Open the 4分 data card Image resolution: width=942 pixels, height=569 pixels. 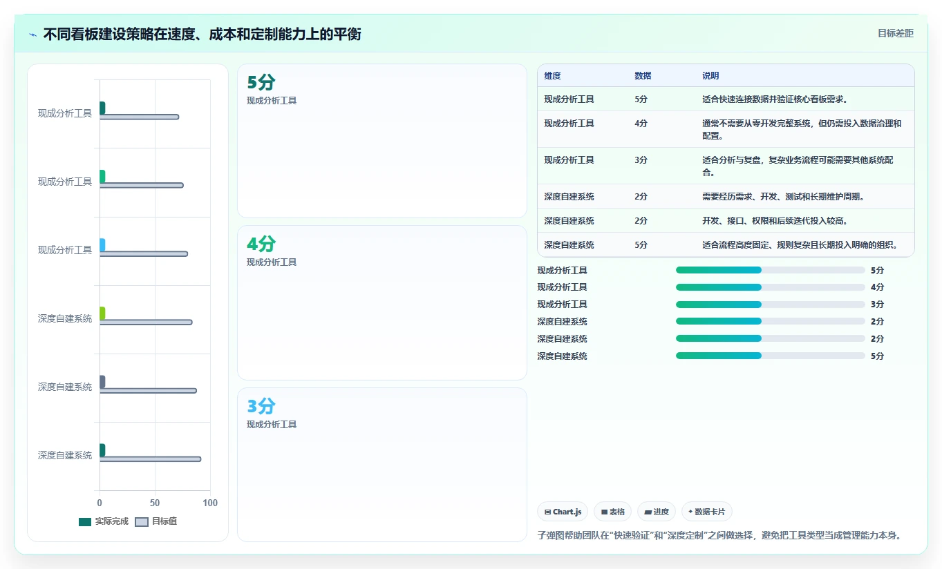pyautogui.click(x=382, y=302)
